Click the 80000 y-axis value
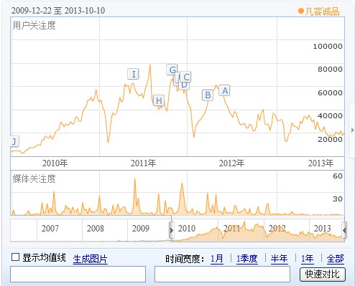Image resolution: width=355 pixels, height=286 pixels. [x=330, y=70]
